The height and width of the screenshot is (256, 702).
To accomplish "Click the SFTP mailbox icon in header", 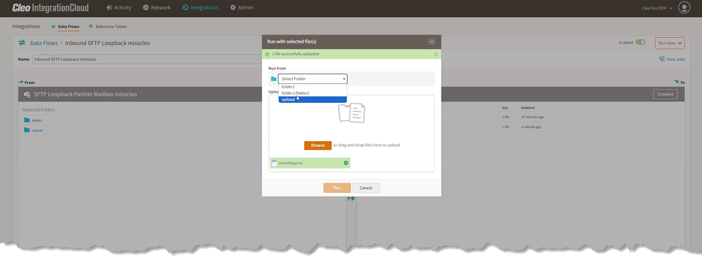I will (x=28, y=94).
